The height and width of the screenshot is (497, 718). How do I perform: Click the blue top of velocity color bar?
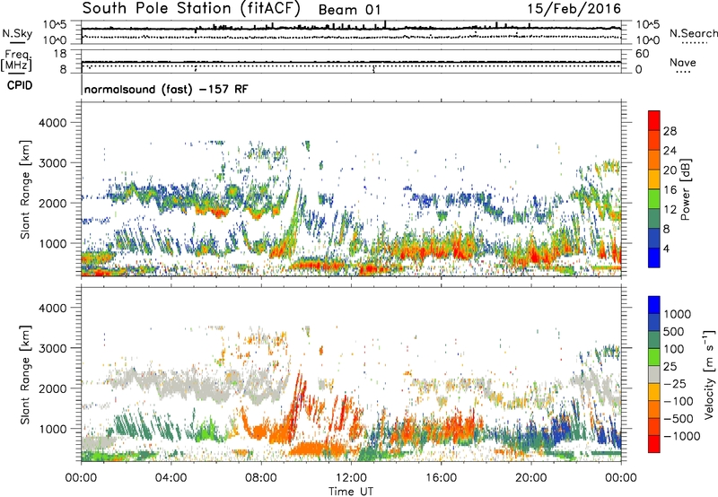[654, 305]
